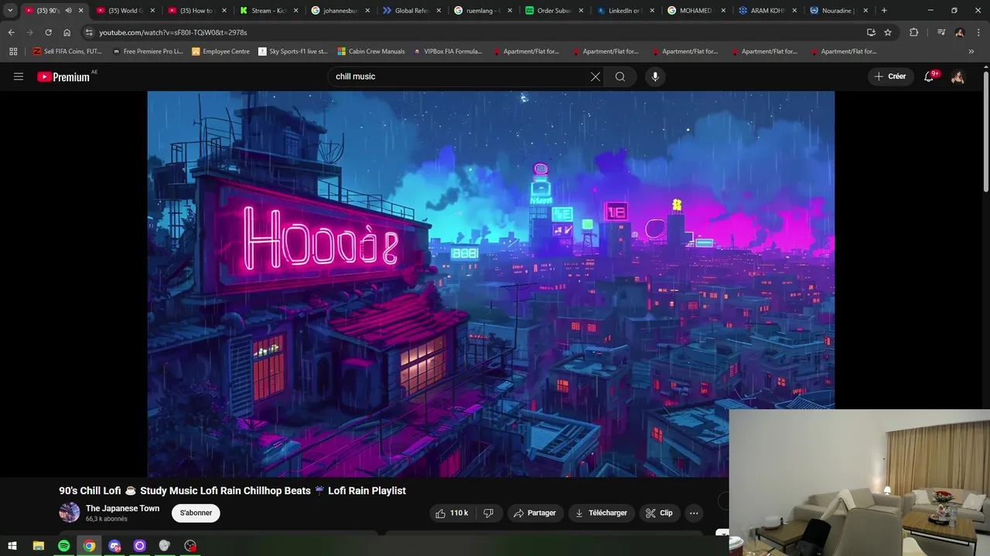Mute the playing 90's tab audio icon
990x556 pixels.
coord(68,11)
